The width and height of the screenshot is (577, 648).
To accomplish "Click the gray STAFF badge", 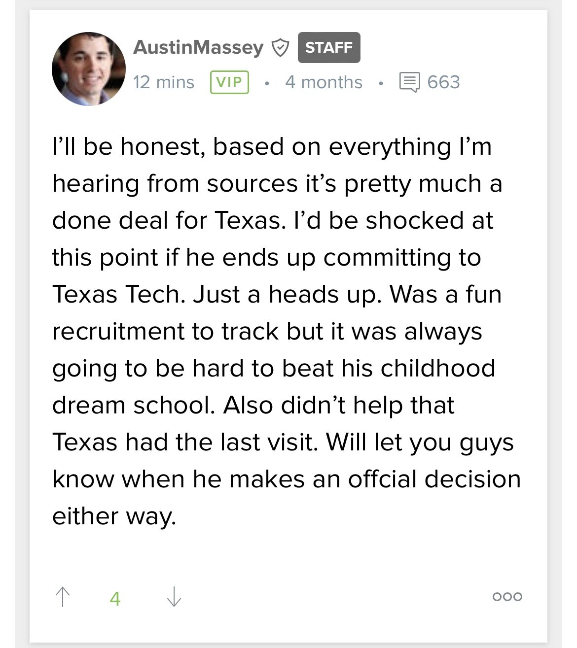I will 329,48.
